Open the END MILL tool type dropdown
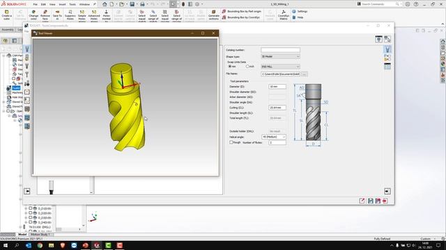The width and height of the screenshot is (446, 250). point(280,67)
